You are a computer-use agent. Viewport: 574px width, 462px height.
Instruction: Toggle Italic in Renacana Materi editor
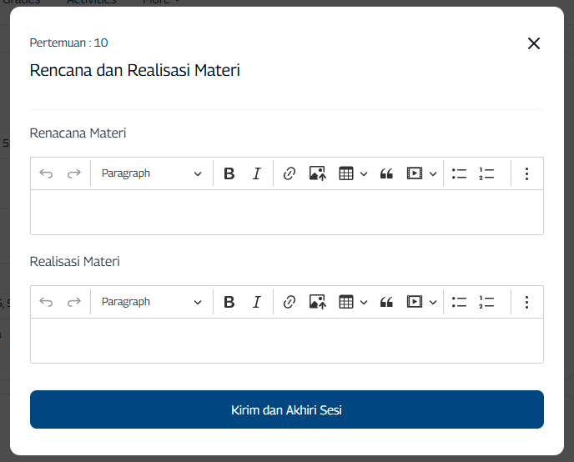257,173
